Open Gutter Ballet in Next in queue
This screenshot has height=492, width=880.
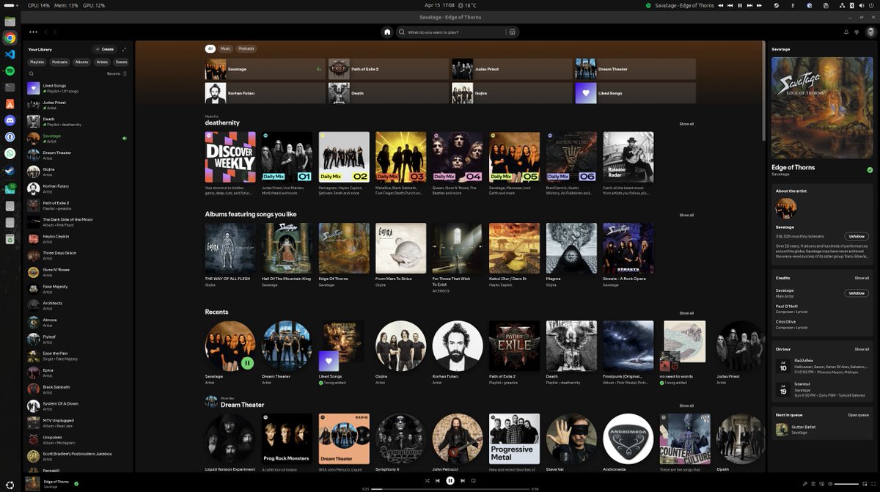tap(821, 430)
